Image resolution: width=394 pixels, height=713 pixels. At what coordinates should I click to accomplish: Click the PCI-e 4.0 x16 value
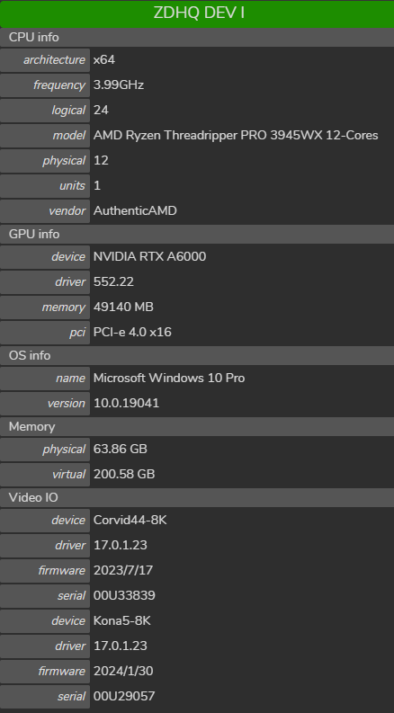point(132,333)
